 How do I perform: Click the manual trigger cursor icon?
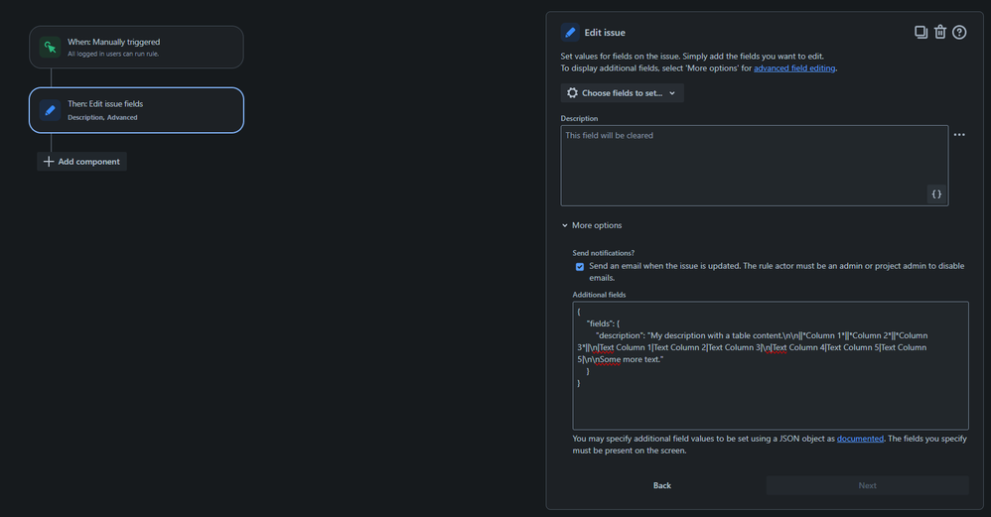click(x=50, y=47)
